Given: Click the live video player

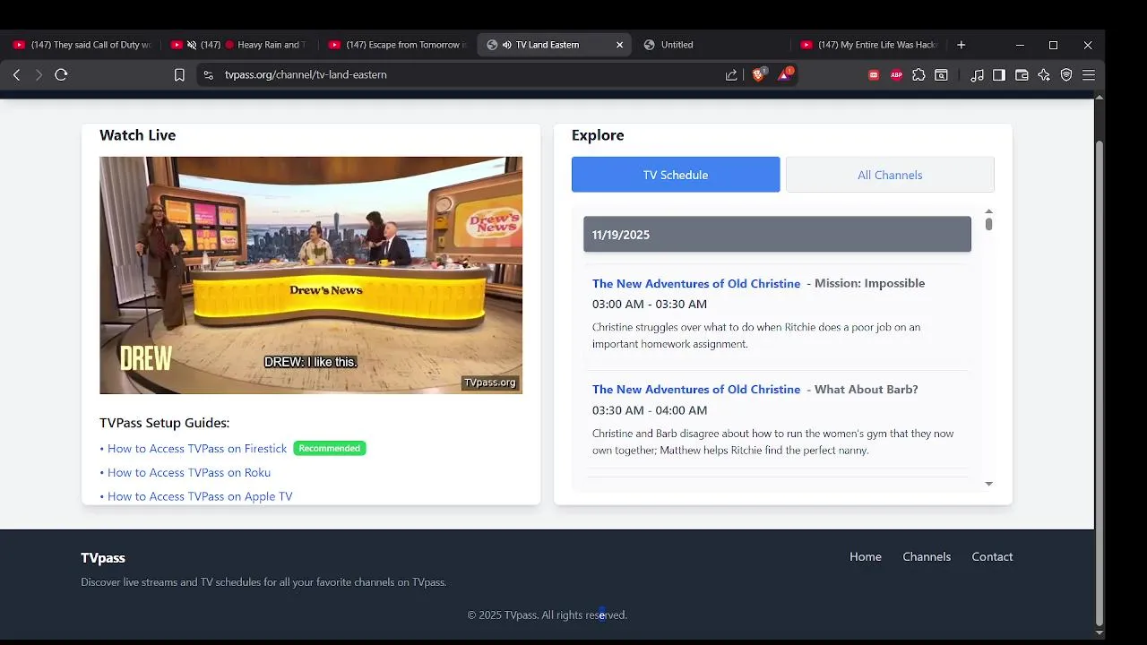Looking at the screenshot, I should 311,275.
